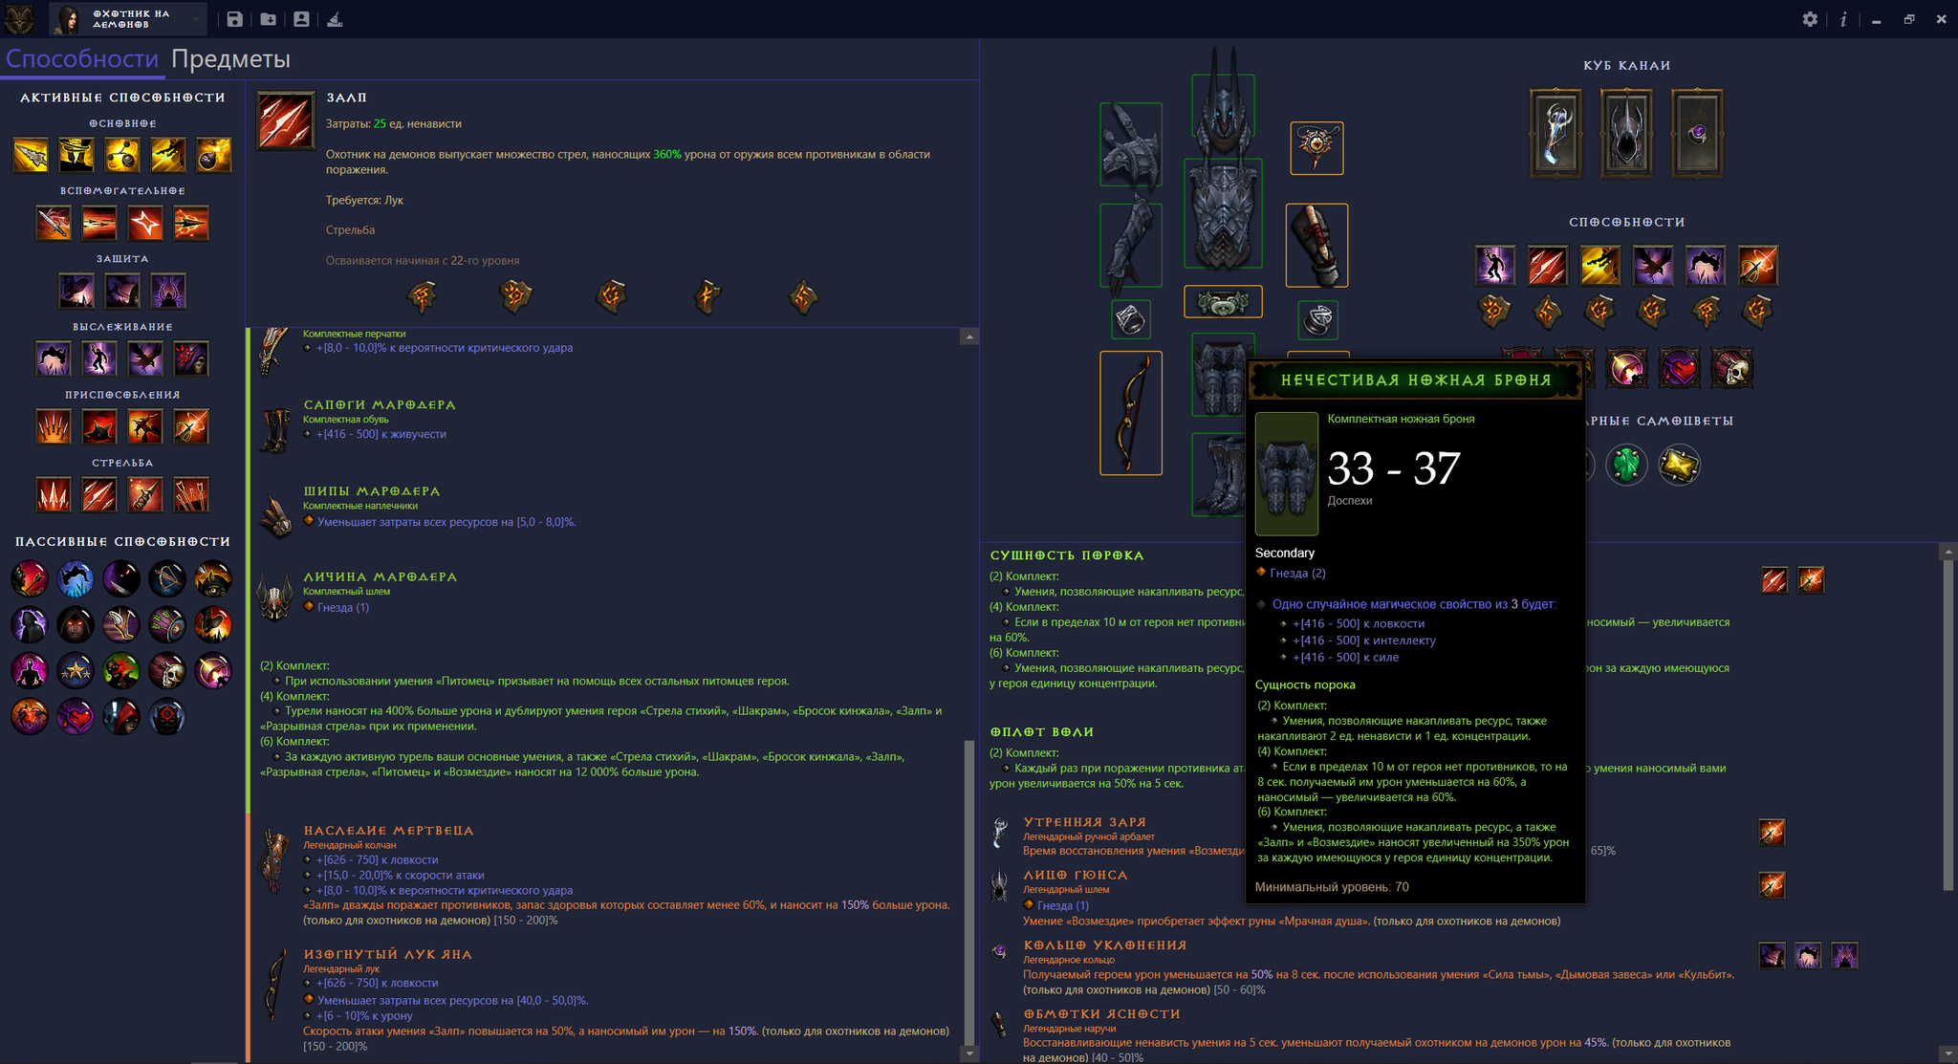
Task: Click the chest armor equipment slot
Action: [1223, 213]
